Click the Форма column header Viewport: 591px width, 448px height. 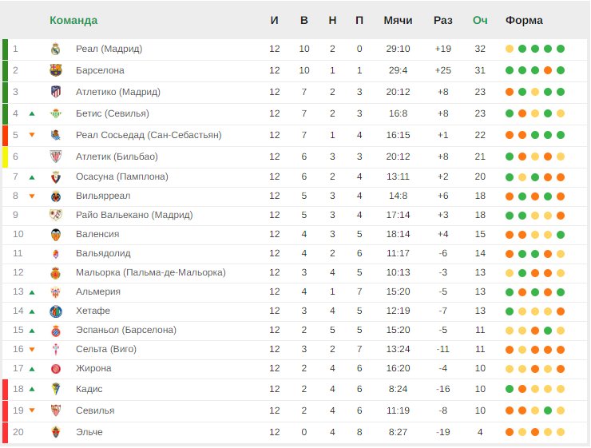tap(524, 20)
